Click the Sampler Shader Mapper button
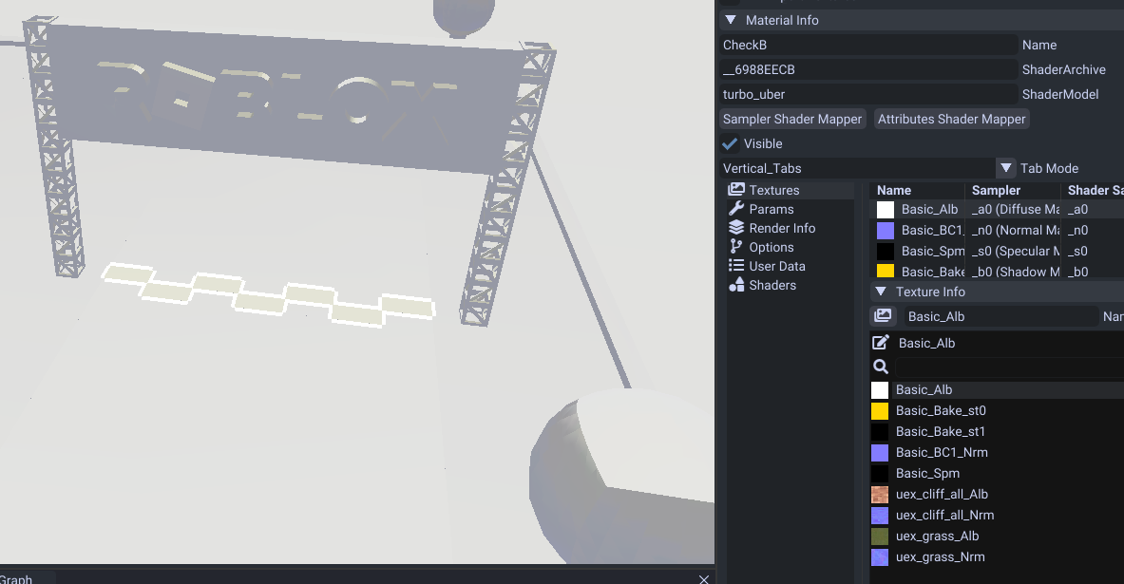This screenshot has height=584, width=1124. (x=792, y=119)
